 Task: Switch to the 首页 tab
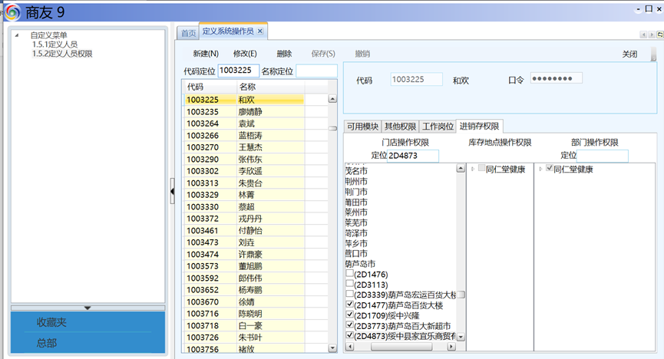[x=188, y=33]
